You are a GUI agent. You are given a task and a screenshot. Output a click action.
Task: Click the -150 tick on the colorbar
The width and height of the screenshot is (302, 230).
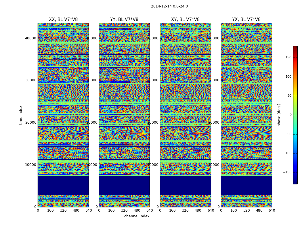click(287, 172)
